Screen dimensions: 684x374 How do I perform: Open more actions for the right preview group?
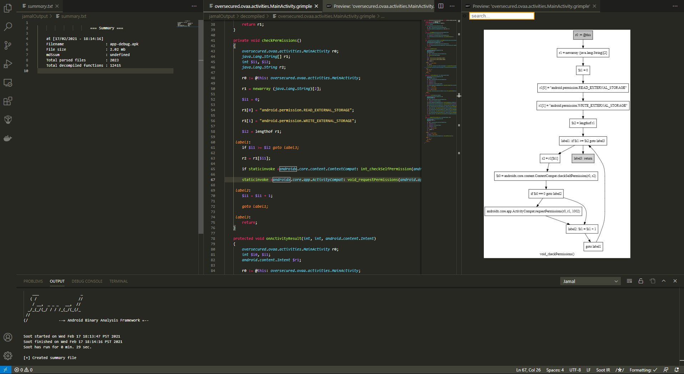click(x=675, y=6)
